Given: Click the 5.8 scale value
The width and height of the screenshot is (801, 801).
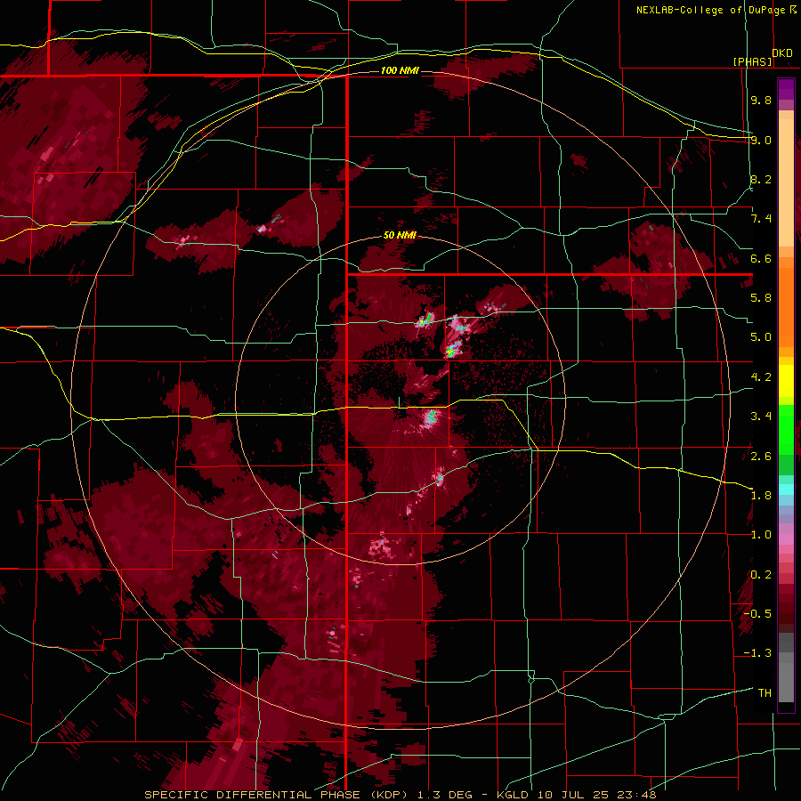Looking at the screenshot, I should coord(761,298).
